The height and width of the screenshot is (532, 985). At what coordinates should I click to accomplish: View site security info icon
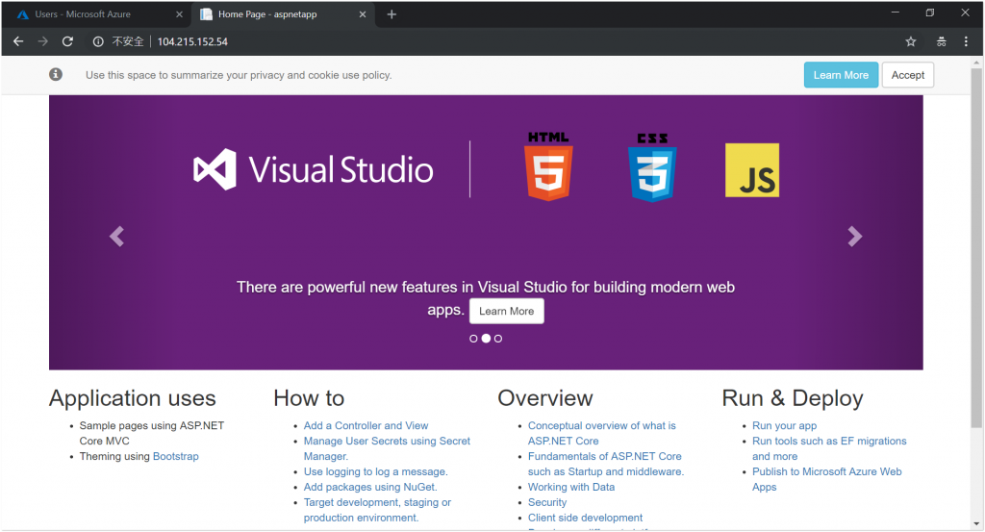click(98, 41)
